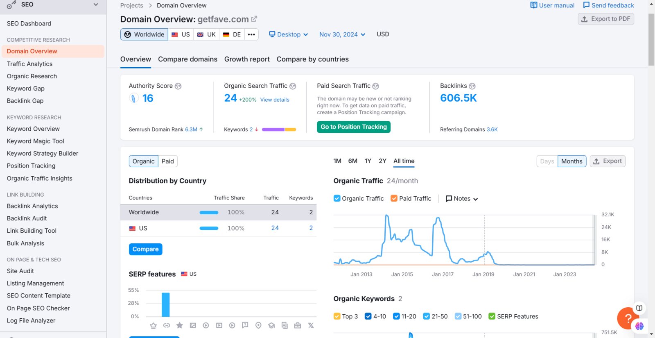The width and height of the screenshot is (655, 338).
Task: Select the 1Y time range
Action: point(368,161)
